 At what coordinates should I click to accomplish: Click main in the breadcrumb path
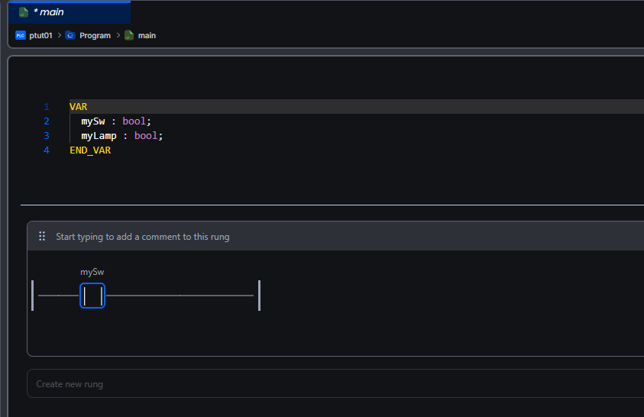[x=147, y=35]
